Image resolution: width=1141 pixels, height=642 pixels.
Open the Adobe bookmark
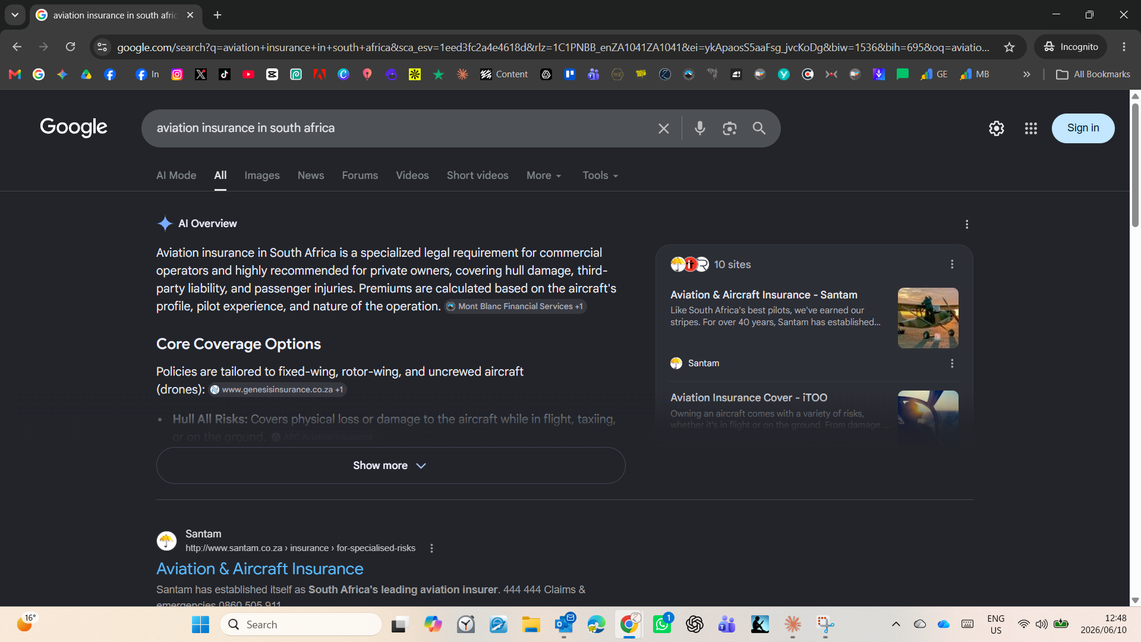[x=320, y=74]
